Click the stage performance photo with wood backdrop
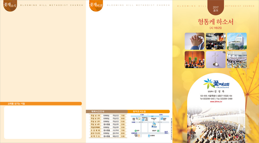The width and height of the screenshot is (259, 143). point(194,60)
